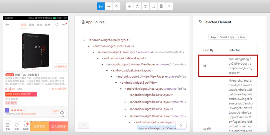Viewport: 270px width, 135px height.
Task: Click the 限时抢 countdown banner
Action: pyautogui.click(x=21, y=94)
